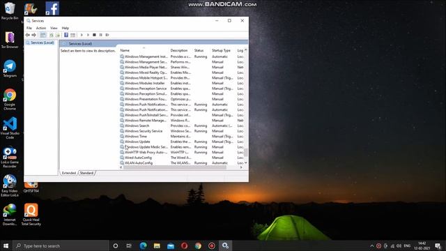The image size is (446, 251).
Task: Select the Windows Search service row
Action: click(181, 125)
